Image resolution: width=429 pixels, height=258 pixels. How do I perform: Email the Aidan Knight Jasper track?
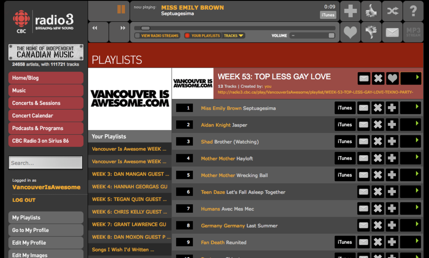[363, 125]
